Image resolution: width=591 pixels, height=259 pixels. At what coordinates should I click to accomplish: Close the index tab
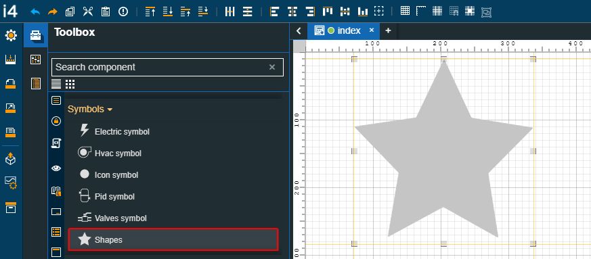point(371,30)
